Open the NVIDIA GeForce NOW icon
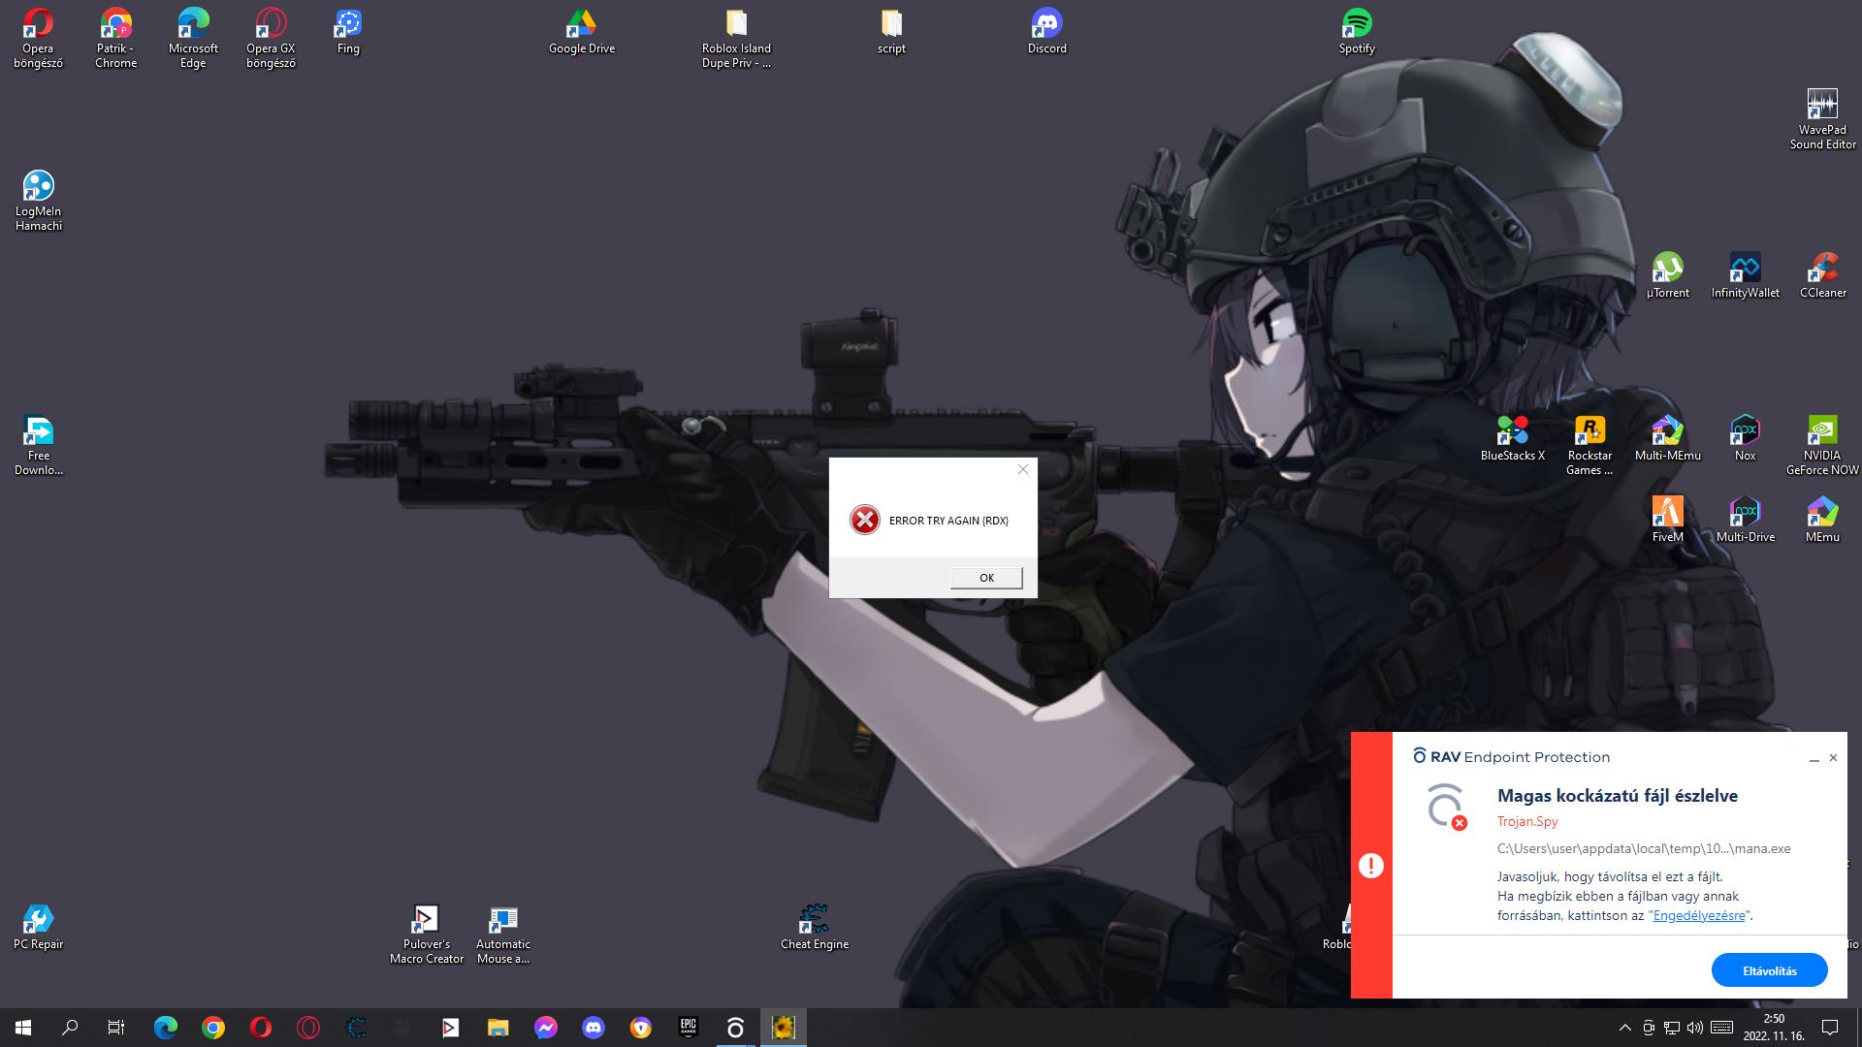 point(1822,431)
